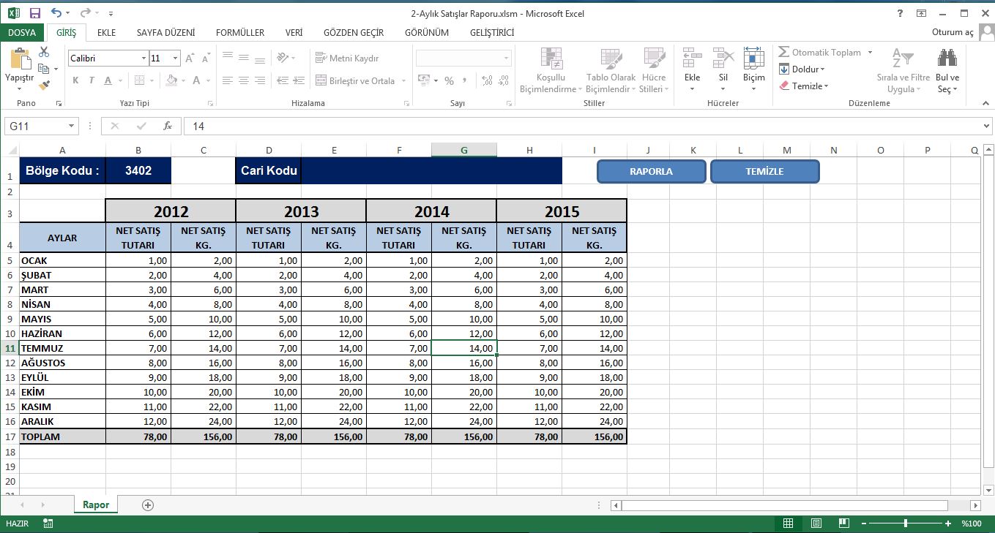Apply fill color with paint bucket
995x533 pixels.
click(172, 80)
